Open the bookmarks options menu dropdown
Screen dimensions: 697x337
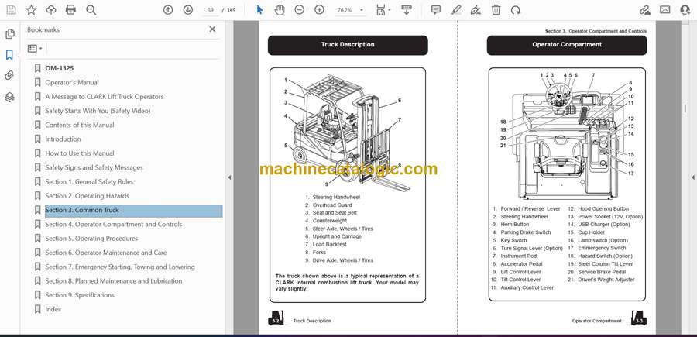click(35, 49)
